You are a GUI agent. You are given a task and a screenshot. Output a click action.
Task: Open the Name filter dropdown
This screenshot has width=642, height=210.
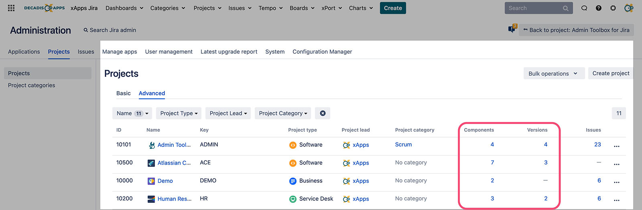tap(132, 113)
